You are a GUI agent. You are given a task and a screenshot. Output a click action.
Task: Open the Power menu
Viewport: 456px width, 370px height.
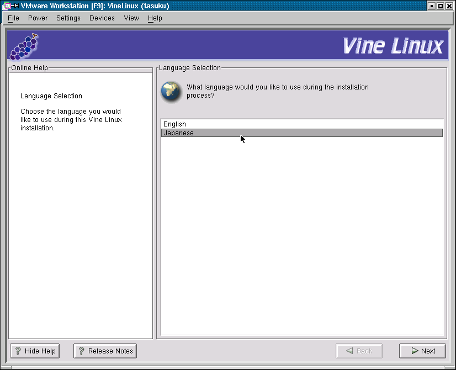(38, 18)
